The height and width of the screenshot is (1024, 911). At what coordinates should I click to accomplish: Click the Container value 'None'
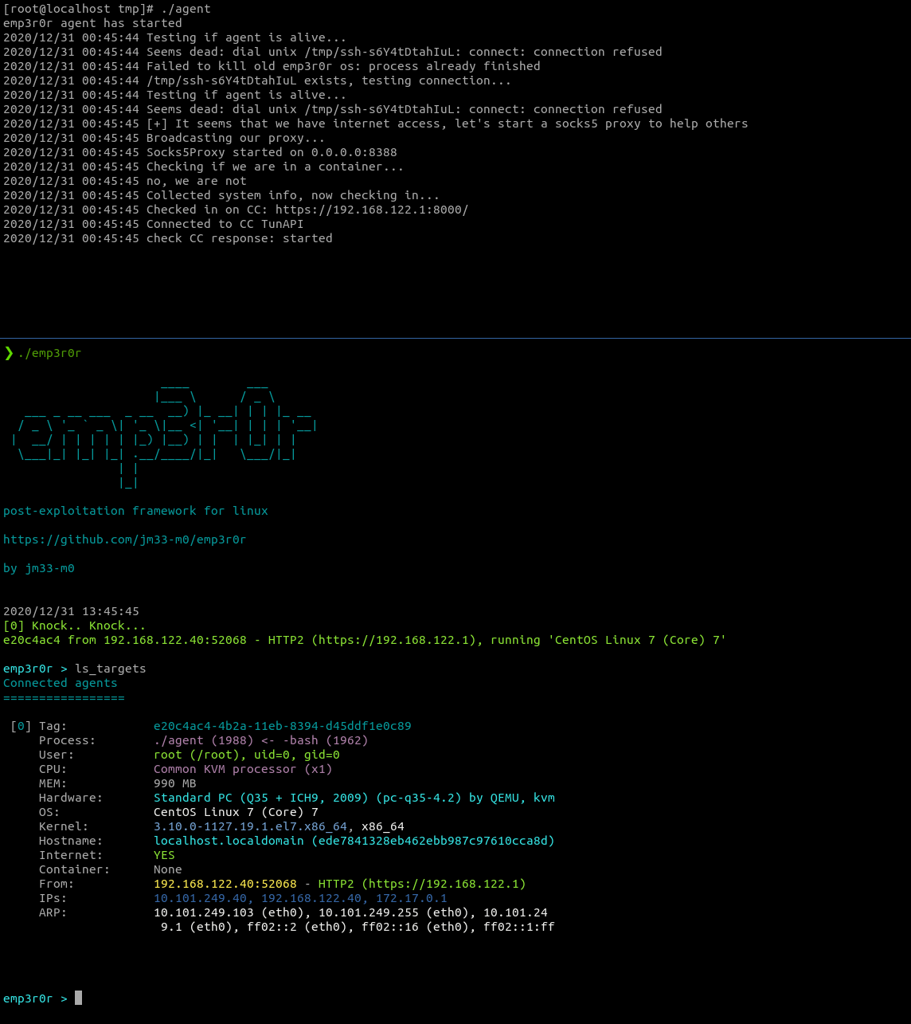(x=168, y=869)
